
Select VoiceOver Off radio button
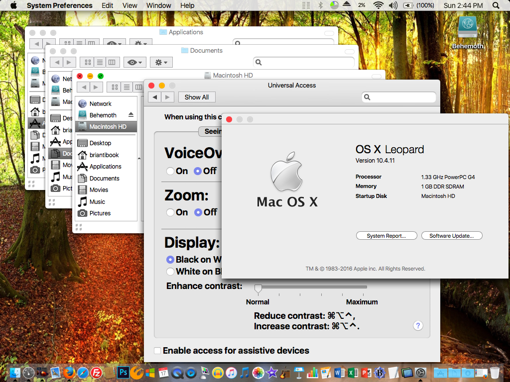click(x=197, y=171)
